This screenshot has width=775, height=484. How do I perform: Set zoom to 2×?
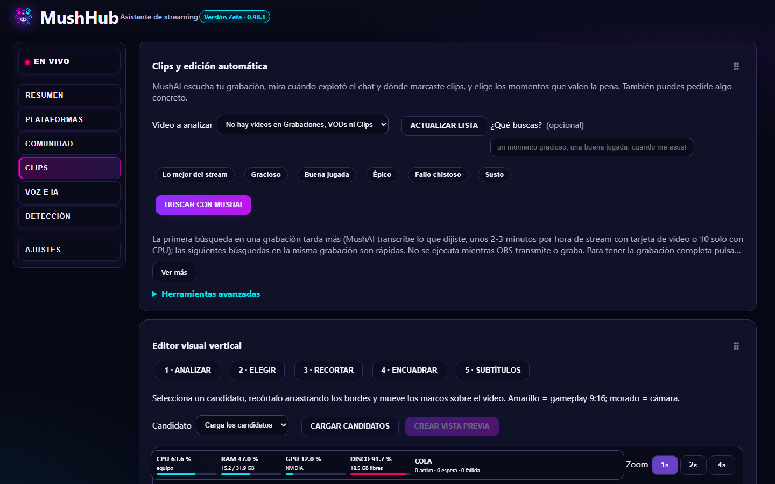693,465
